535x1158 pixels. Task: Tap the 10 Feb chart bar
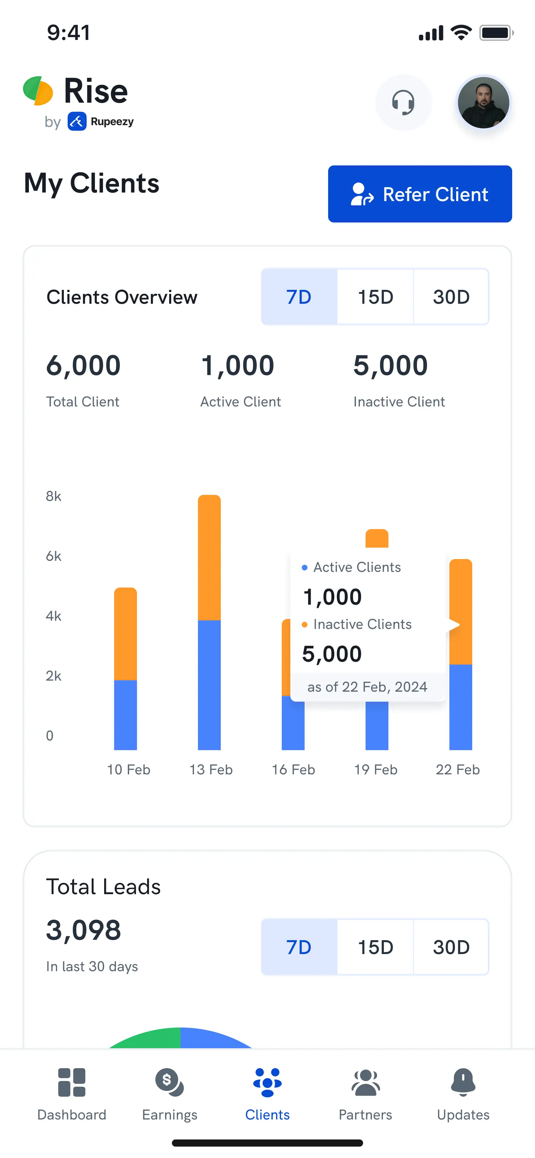coord(126,668)
